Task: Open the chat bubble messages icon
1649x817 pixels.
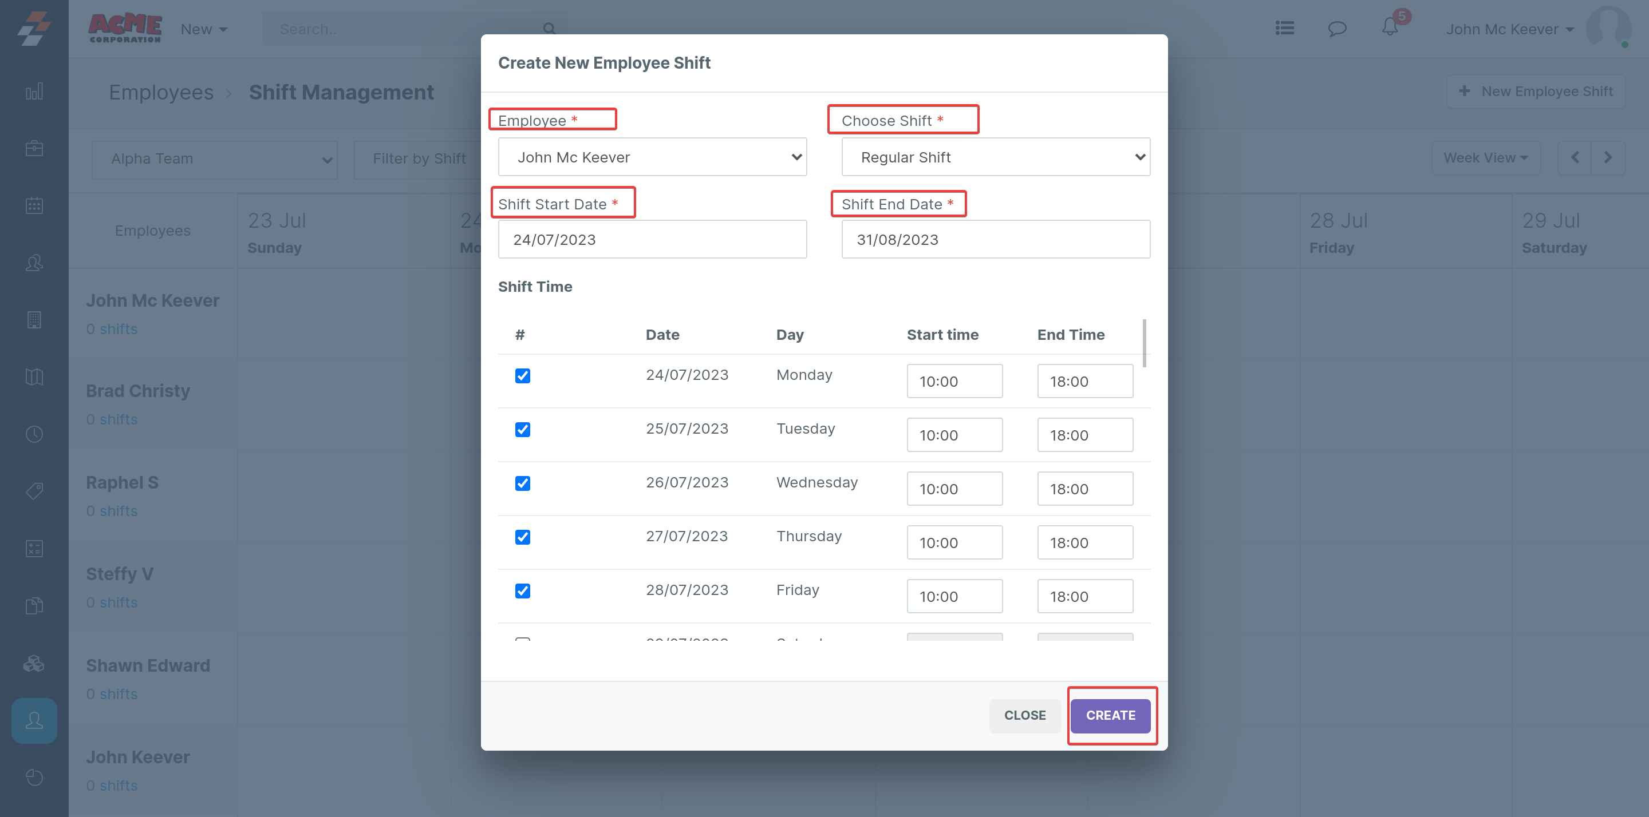Action: 1336,29
